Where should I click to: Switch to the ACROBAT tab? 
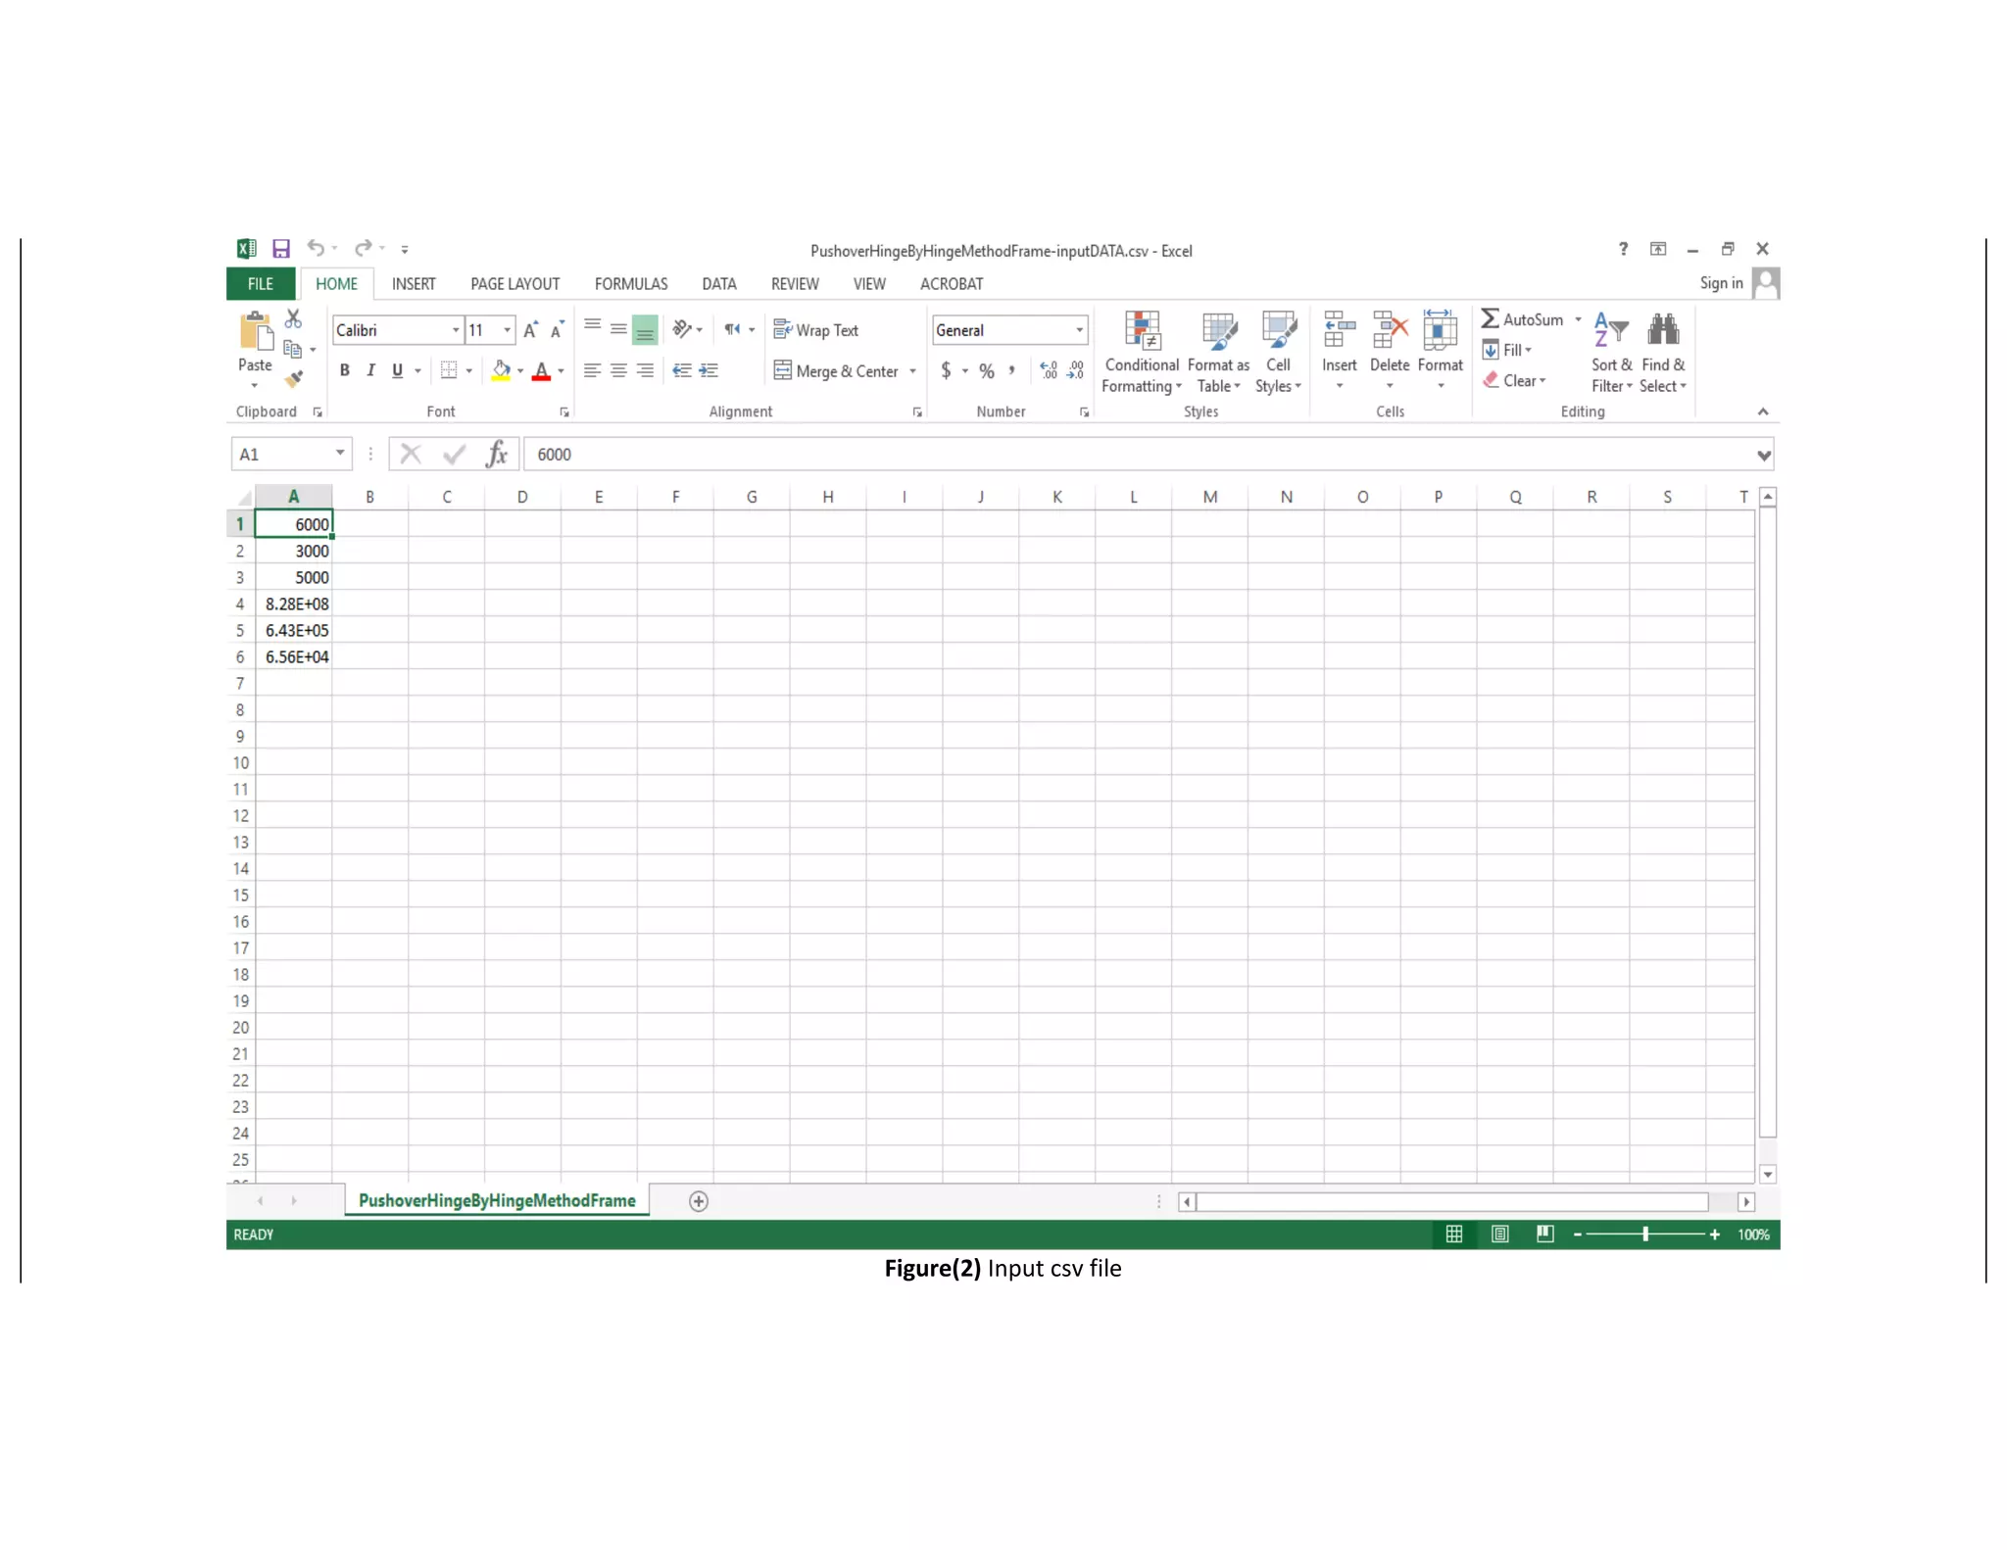tap(952, 284)
